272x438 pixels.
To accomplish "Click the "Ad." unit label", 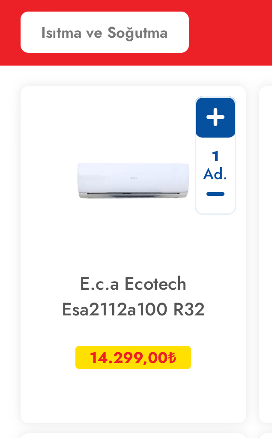I will 215,174.
